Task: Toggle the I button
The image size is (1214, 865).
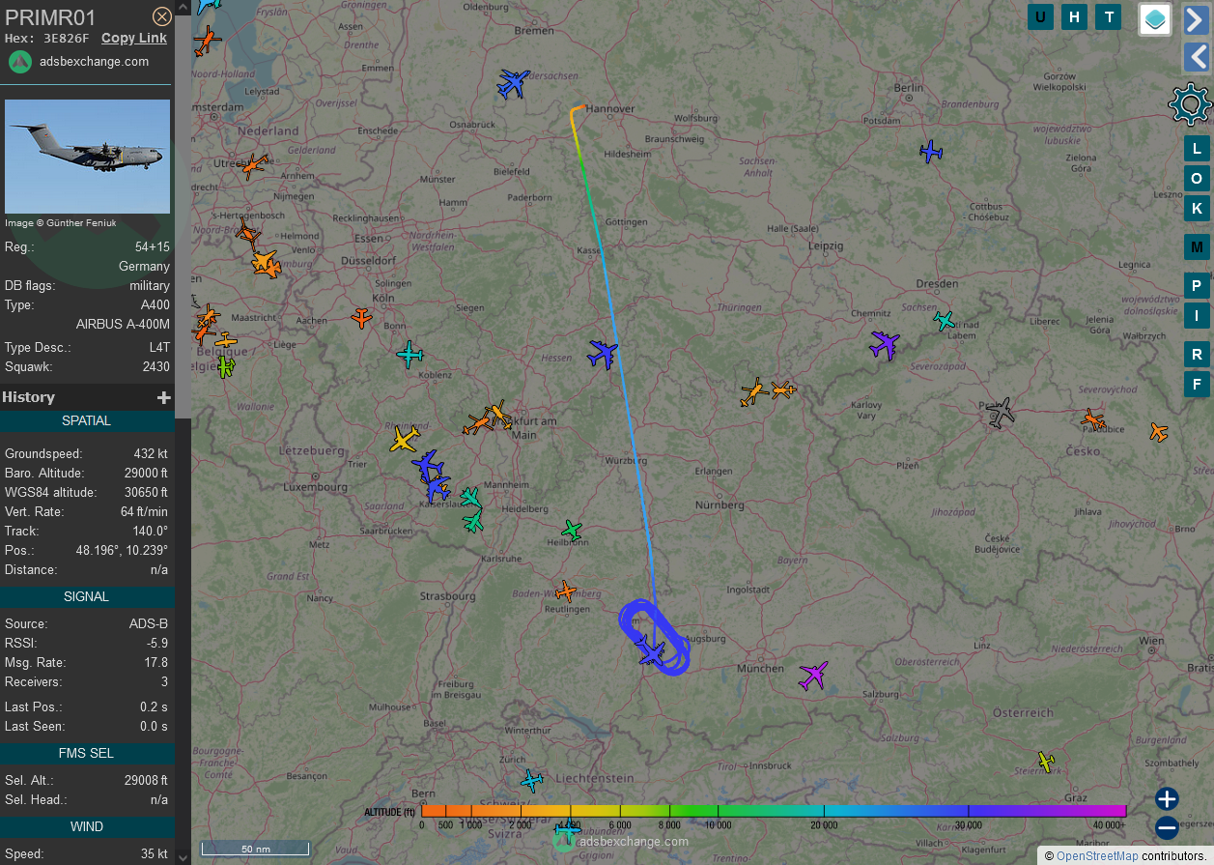Action: [x=1197, y=315]
